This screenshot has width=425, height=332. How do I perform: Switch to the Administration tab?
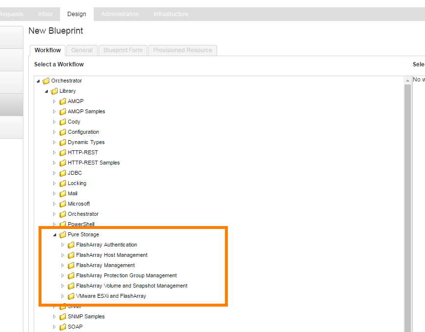coord(120,14)
